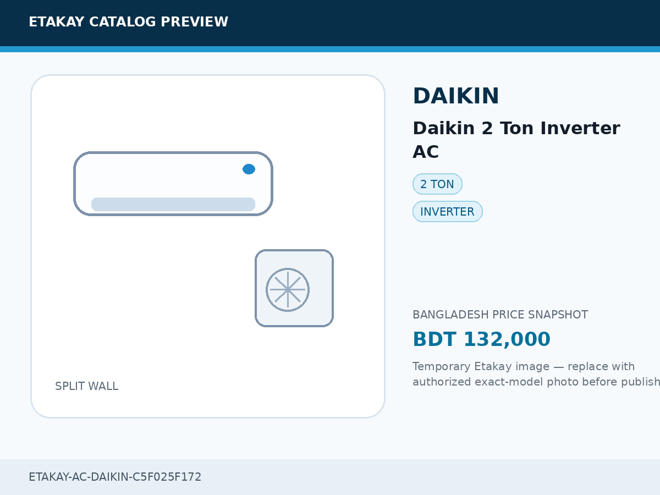Click the light blue header accent stripe
This screenshot has height=495, width=660.
coord(330,49)
